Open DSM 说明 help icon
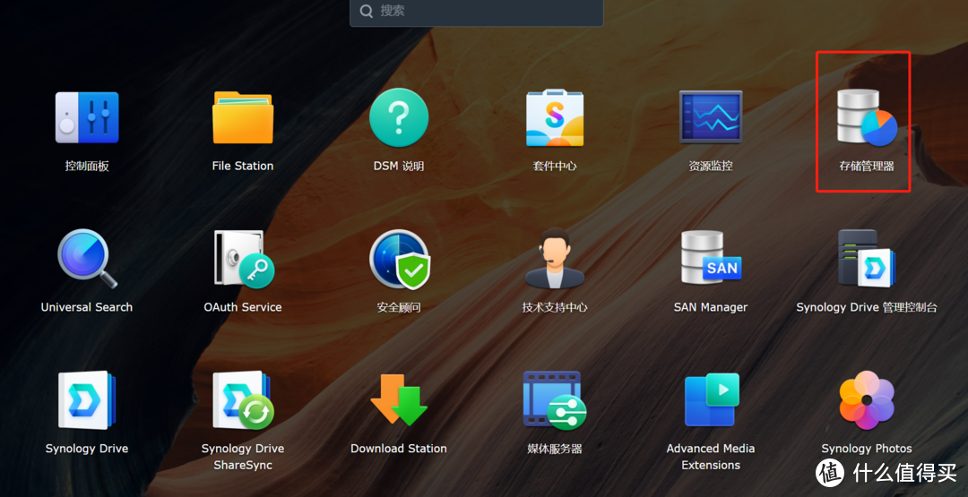Screen dimensions: 968x497 click(399, 118)
